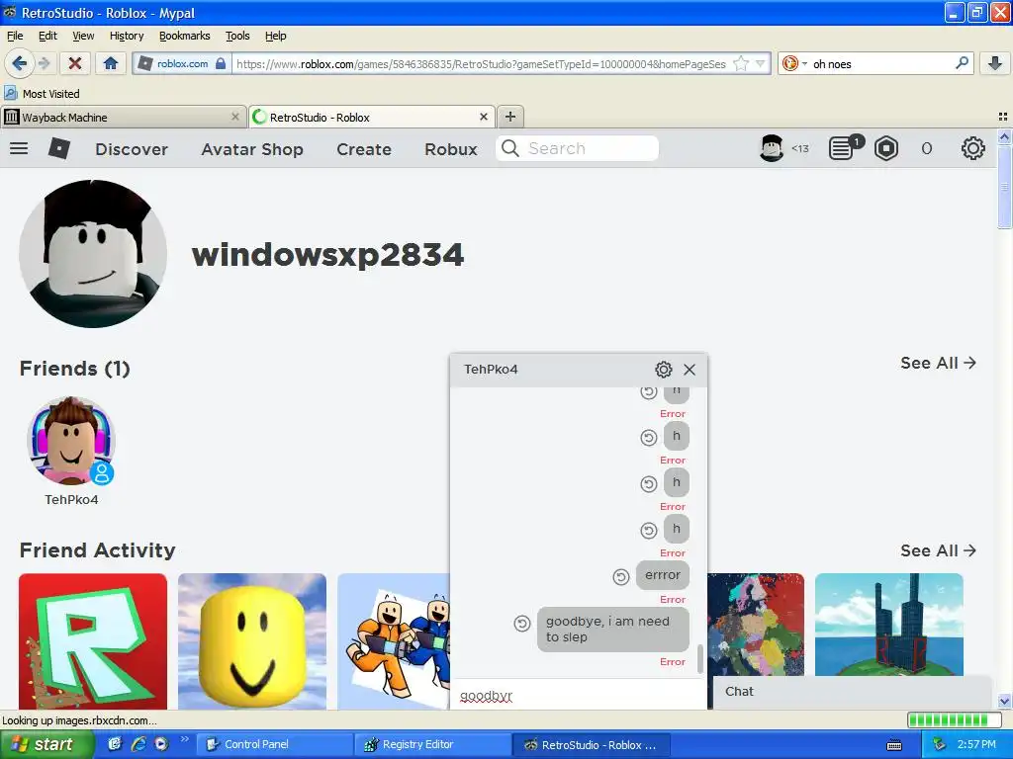Open the browser home page icon
The height and width of the screenshot is (759, 1013).
[111, 63]
